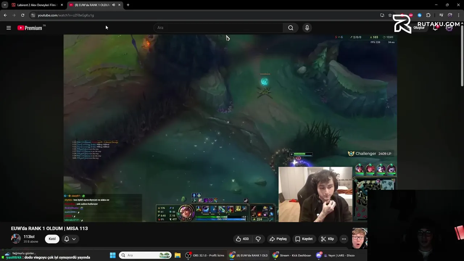Open the YouTube guide hamburger menu
The height and width of the screenshot is (261, 464).
[x=9, y=28]
